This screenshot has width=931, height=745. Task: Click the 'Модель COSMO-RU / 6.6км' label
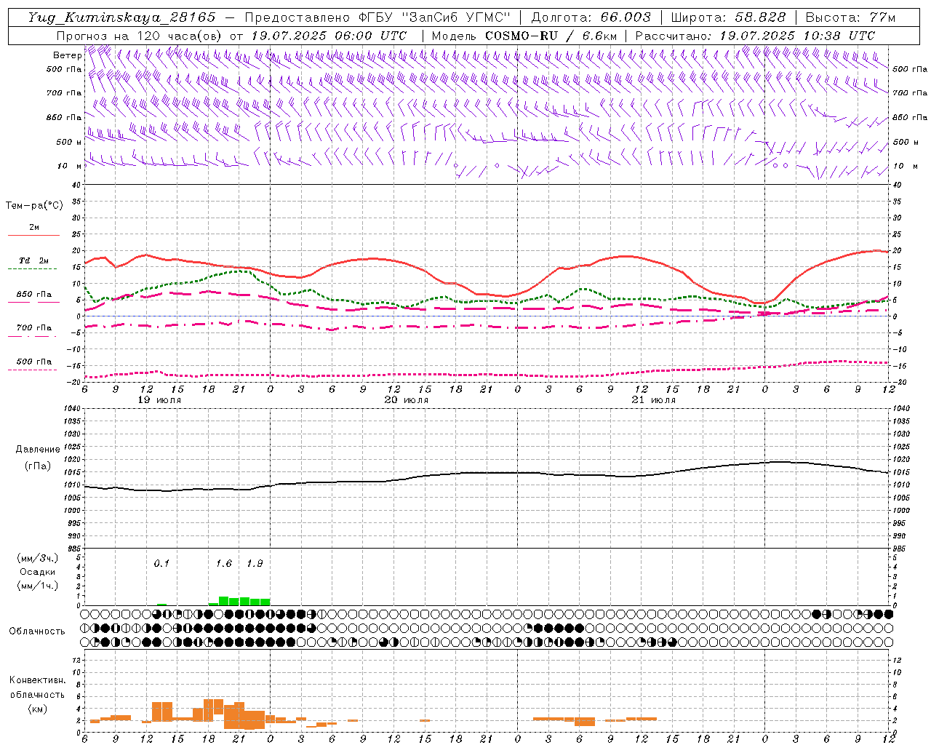point(523,36)
